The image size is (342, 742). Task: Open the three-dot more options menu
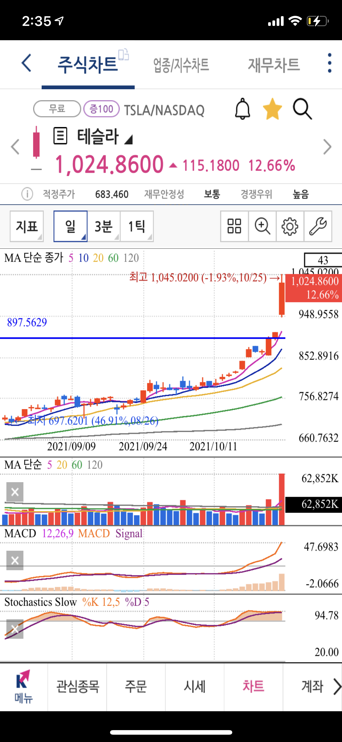coord(330,63)
